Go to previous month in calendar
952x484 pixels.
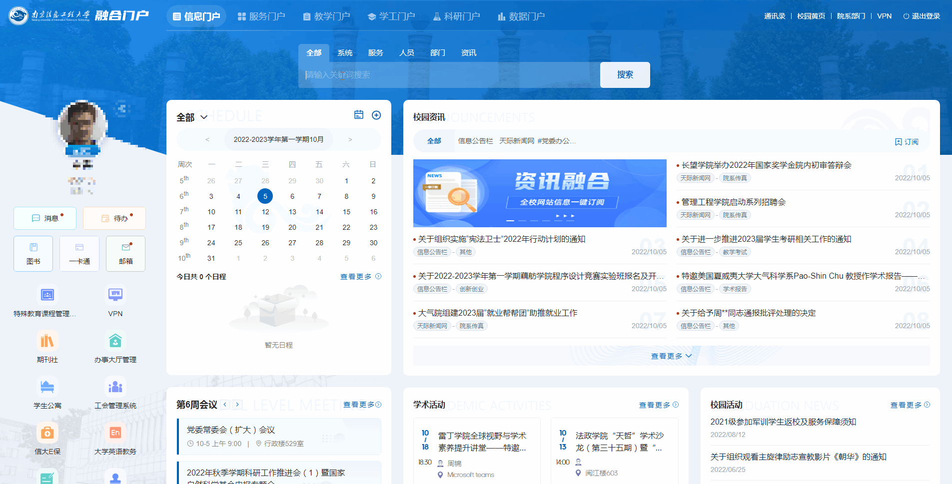click(207, 139)
